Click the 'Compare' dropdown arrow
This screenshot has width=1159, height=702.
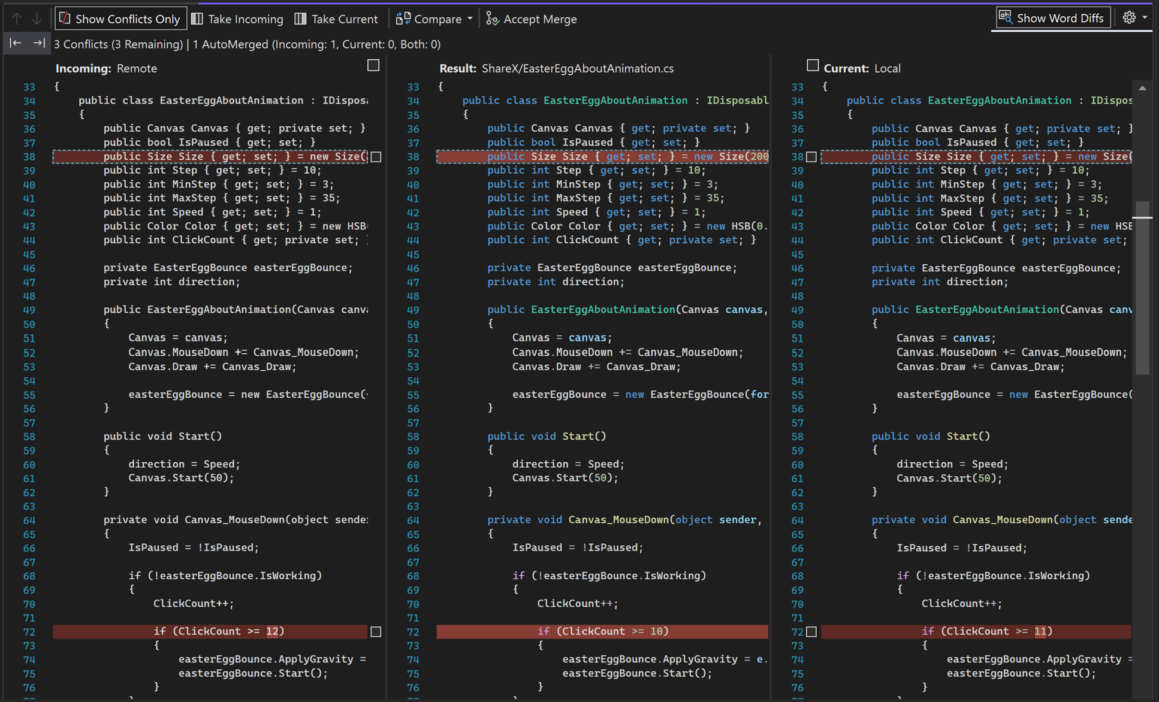tap(468, 17)
